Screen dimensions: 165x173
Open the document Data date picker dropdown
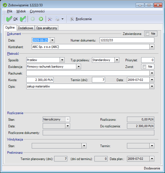pyautogui.click(x=52, y=40)
